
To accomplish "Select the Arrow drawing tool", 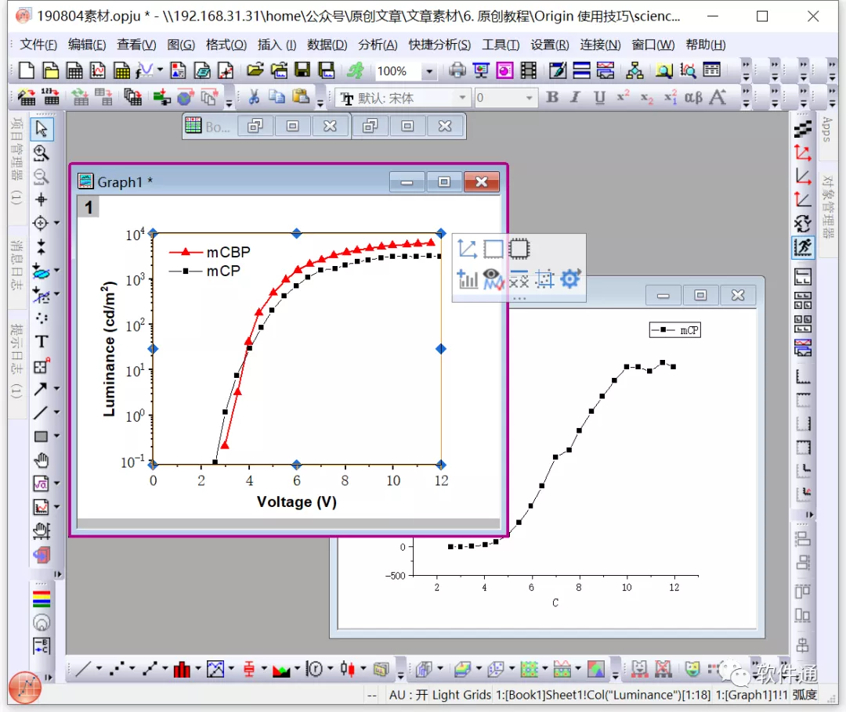I will pos(41,389).
